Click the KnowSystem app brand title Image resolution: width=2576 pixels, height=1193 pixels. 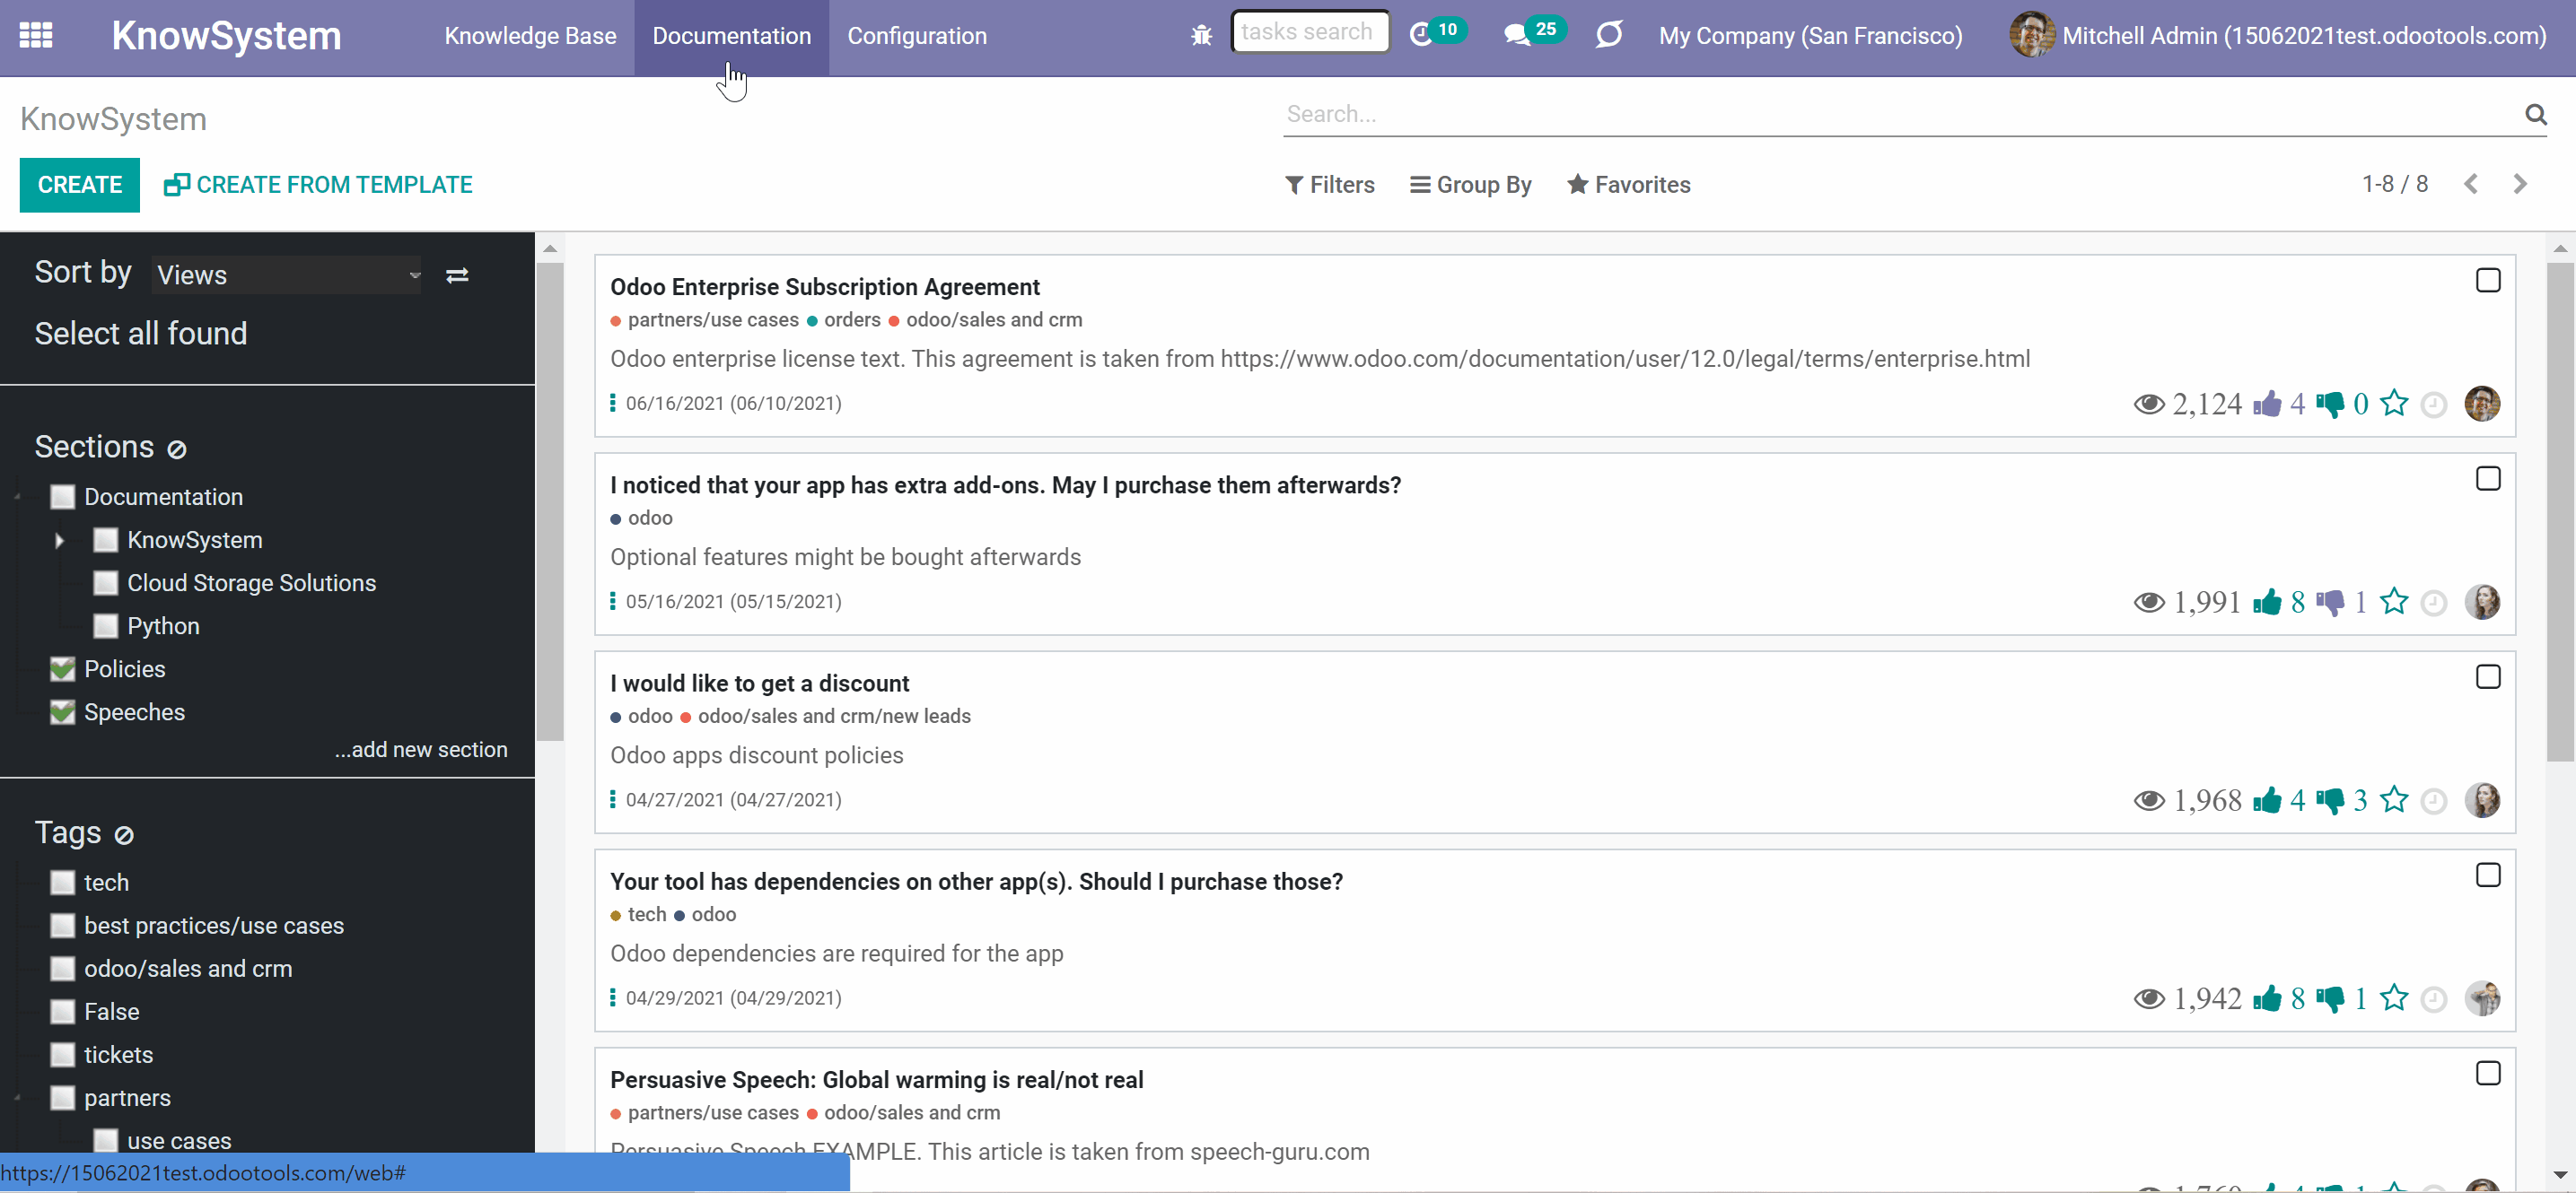pyautogui.click(x=227, y=36)
